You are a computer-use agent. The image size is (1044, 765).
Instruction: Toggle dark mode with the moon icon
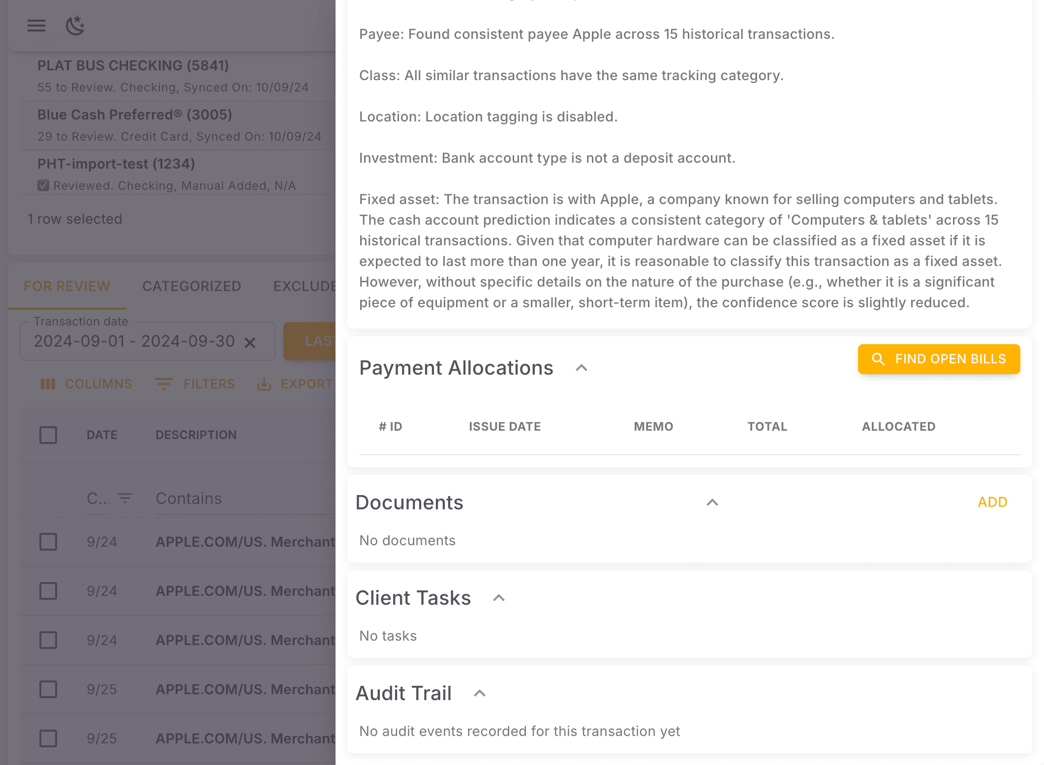(75, 26)
